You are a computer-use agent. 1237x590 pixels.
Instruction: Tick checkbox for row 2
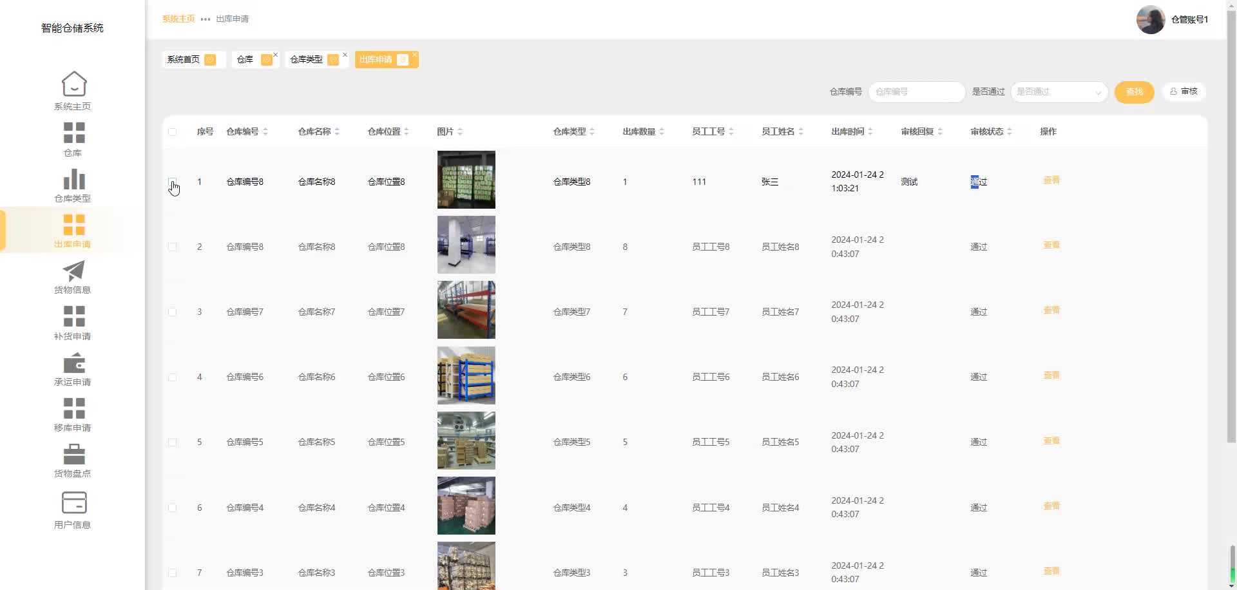[172, 247]
